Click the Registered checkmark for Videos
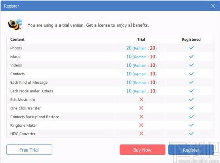The height and width of the screenshot is (163, 220). pyautogui.click(x=191, y=65)
